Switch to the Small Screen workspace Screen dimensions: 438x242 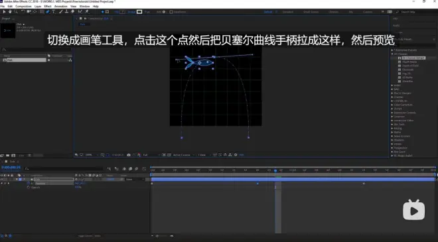pos(311,12)
